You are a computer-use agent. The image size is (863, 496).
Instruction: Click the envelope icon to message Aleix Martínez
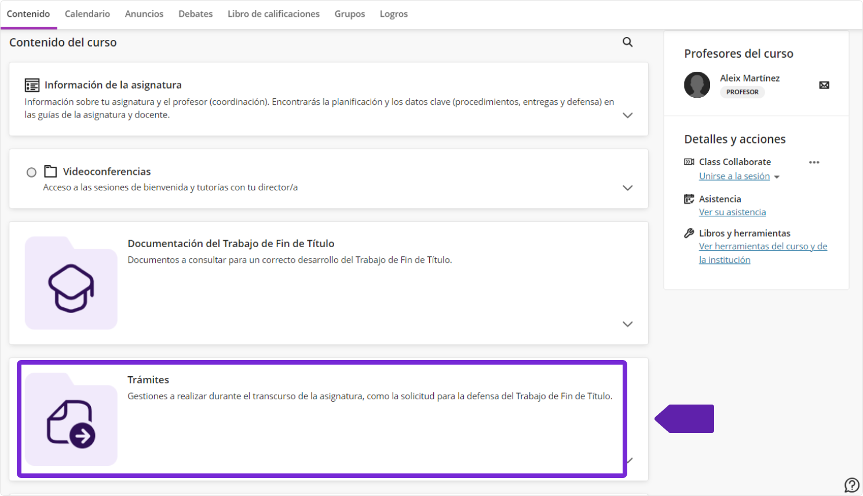(x=824, y=85)
